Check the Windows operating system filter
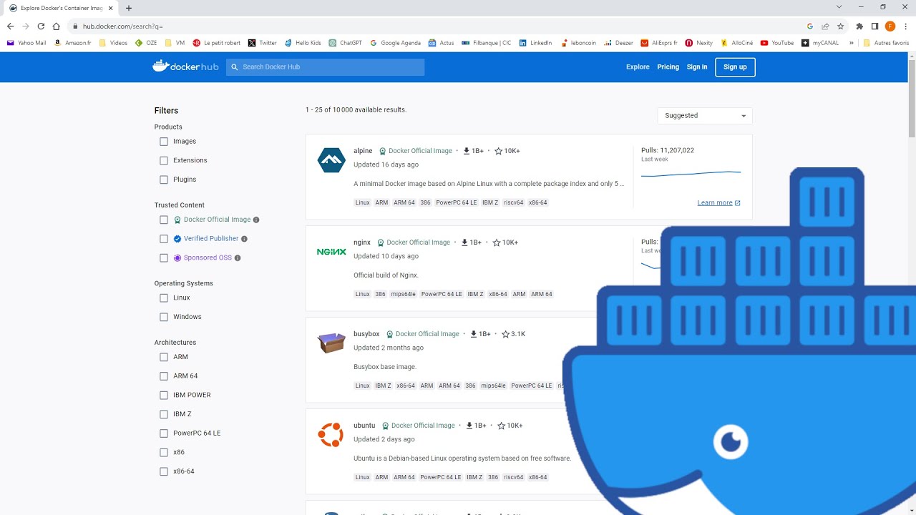 164,317
